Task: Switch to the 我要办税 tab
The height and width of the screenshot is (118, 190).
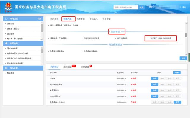Action: (67, 19)
